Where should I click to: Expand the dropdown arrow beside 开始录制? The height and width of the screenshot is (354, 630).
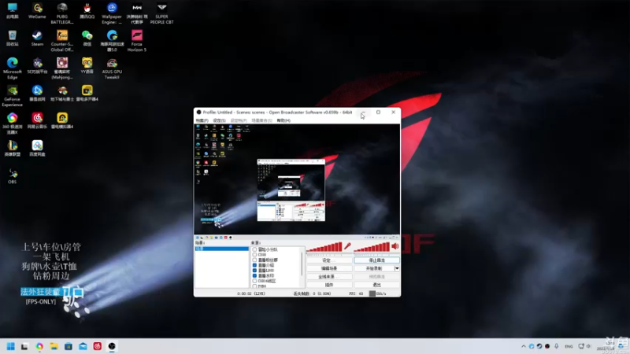[397, 268]
